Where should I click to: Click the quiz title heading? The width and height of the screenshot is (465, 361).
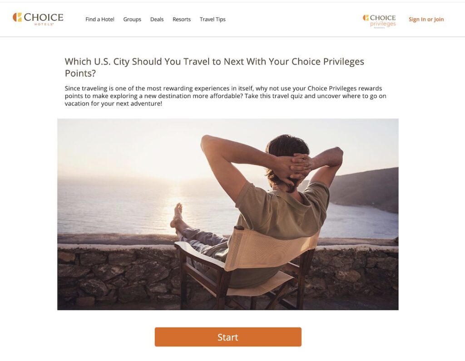click(214, 67)
